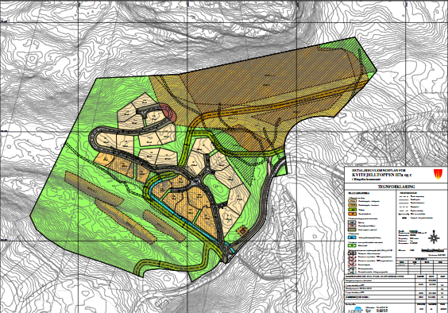Click the red municipal coat of arms

coord(438,174)
